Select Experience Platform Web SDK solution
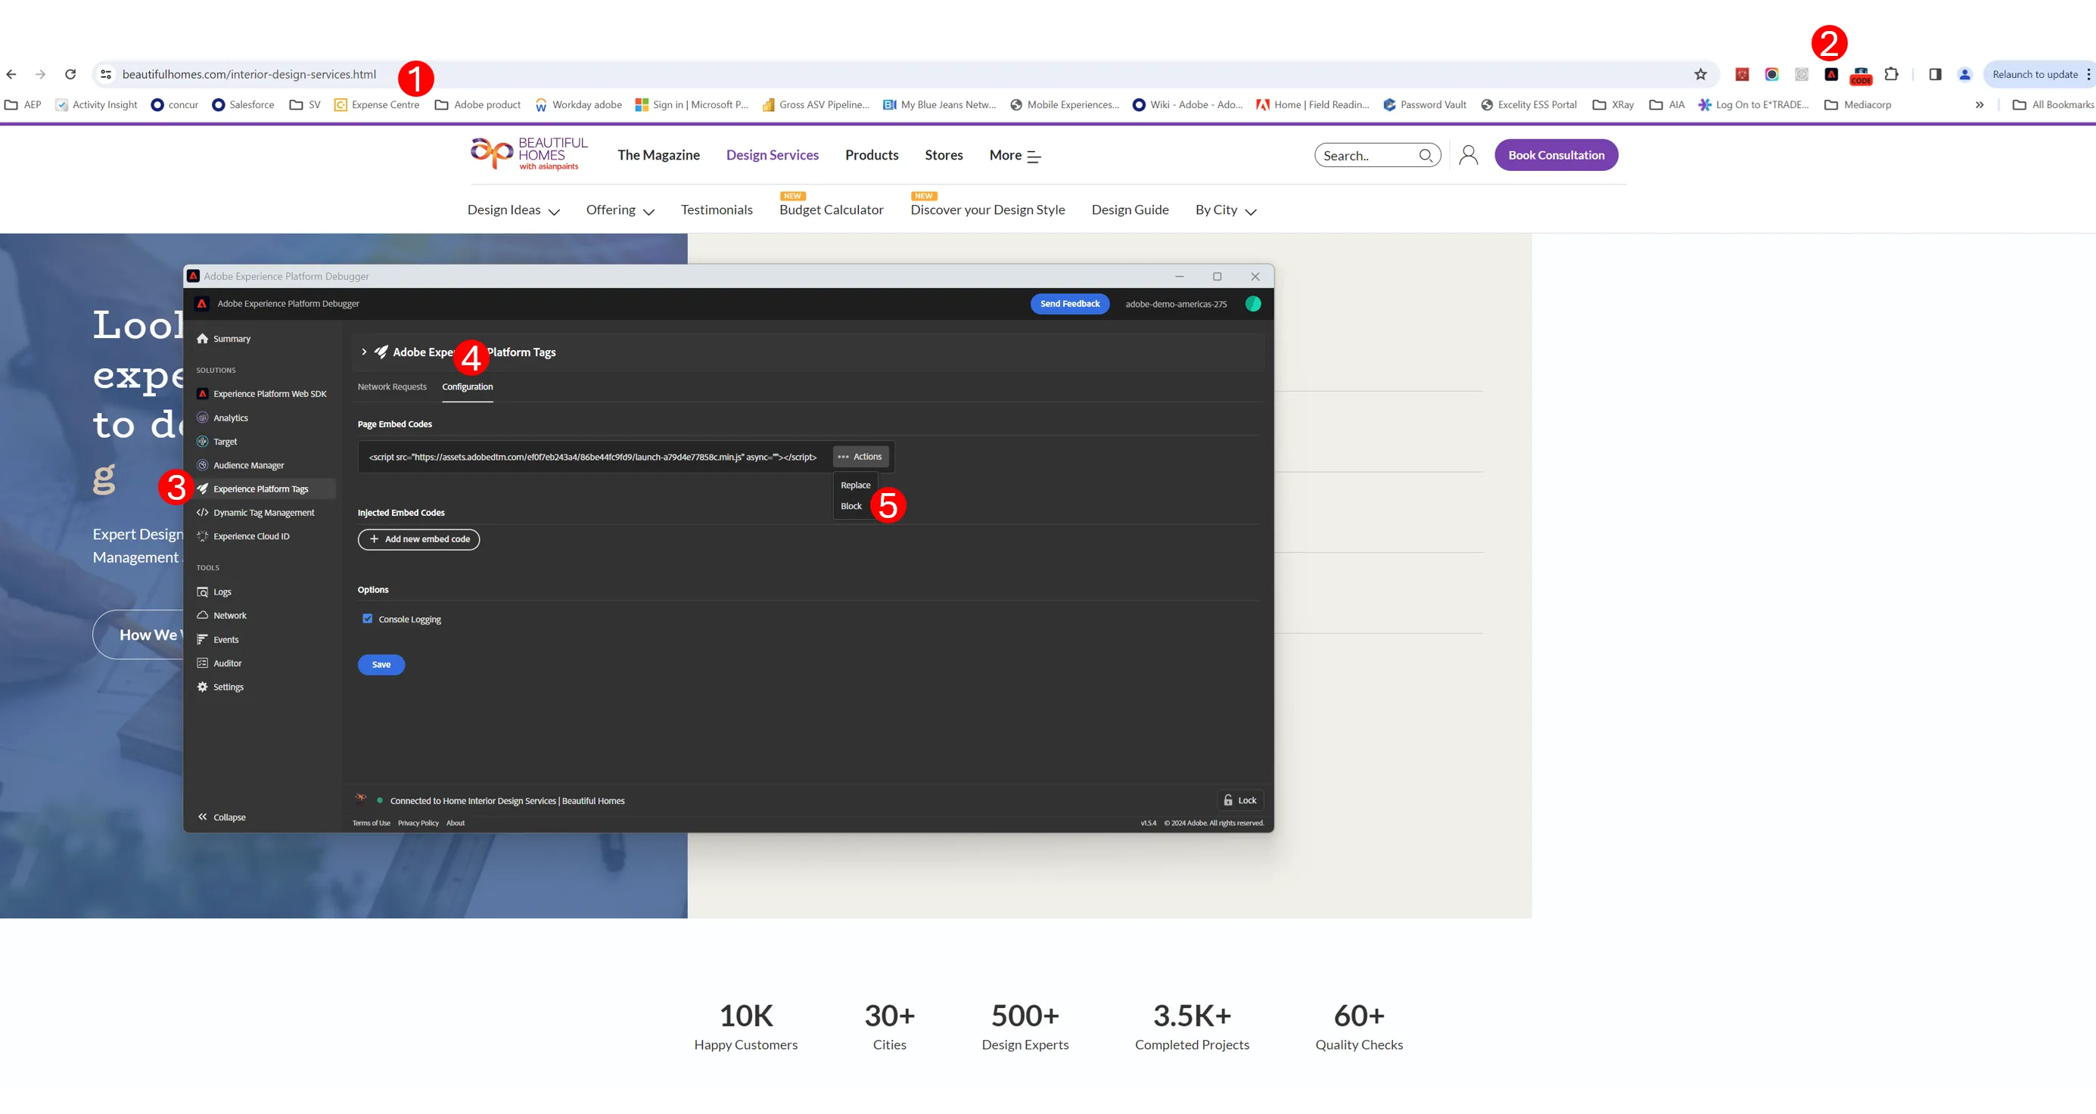 pyautogui.click(x=261, y=393)
